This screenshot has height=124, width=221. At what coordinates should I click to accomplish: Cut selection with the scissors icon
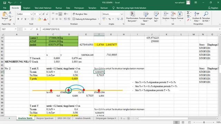click(10, 13)
